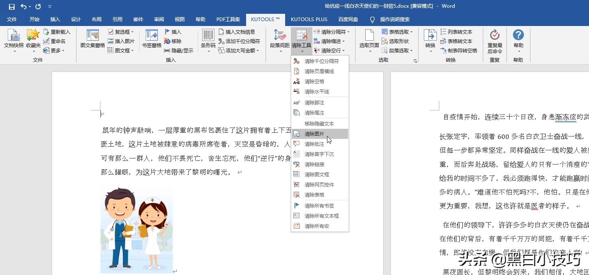Image resolution: width=589 pixels, height=275 pixels.
Task: Switch to the KUTOOLS PLUS ribbon tab
Action: pyautogui.click(x=309, y=19)
